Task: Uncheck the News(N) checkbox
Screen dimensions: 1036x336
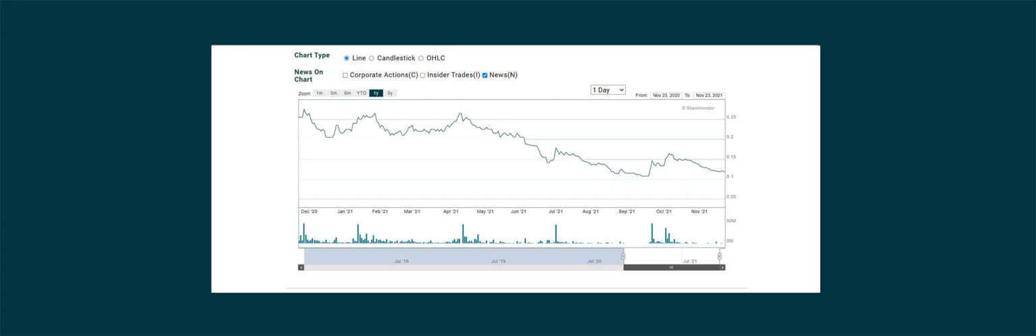Action: pyautogui.click(x=485, y=75)
